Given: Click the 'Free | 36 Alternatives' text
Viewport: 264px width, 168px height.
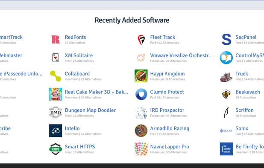Looking at the screenshot, I should 79,116.
